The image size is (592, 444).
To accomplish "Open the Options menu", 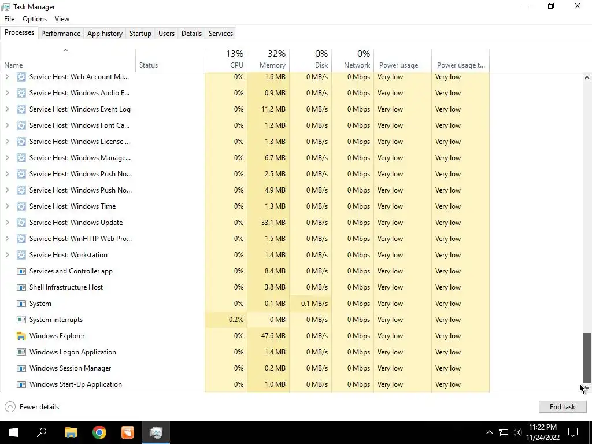I will point(35,19).
